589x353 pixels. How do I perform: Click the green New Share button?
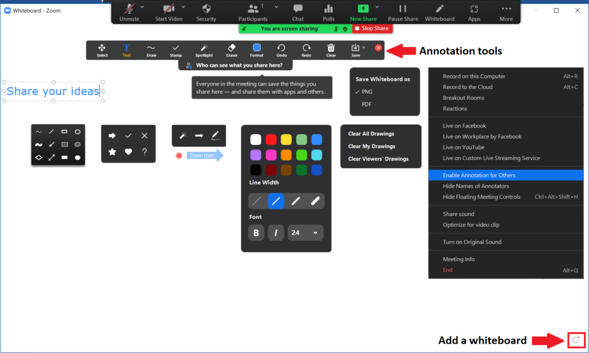click(363, 13)
